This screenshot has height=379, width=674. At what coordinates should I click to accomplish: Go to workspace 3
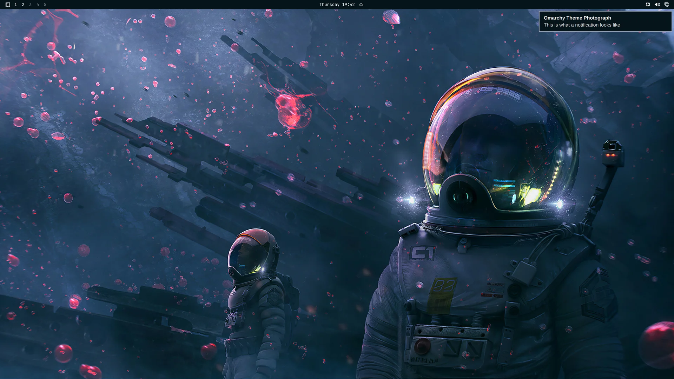[x=30, y=5]
